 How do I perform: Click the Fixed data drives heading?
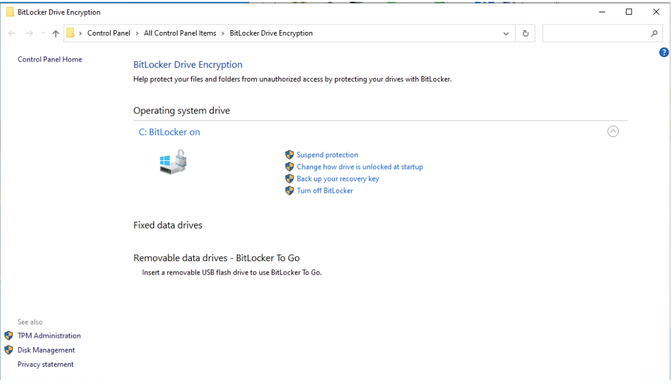168,225
